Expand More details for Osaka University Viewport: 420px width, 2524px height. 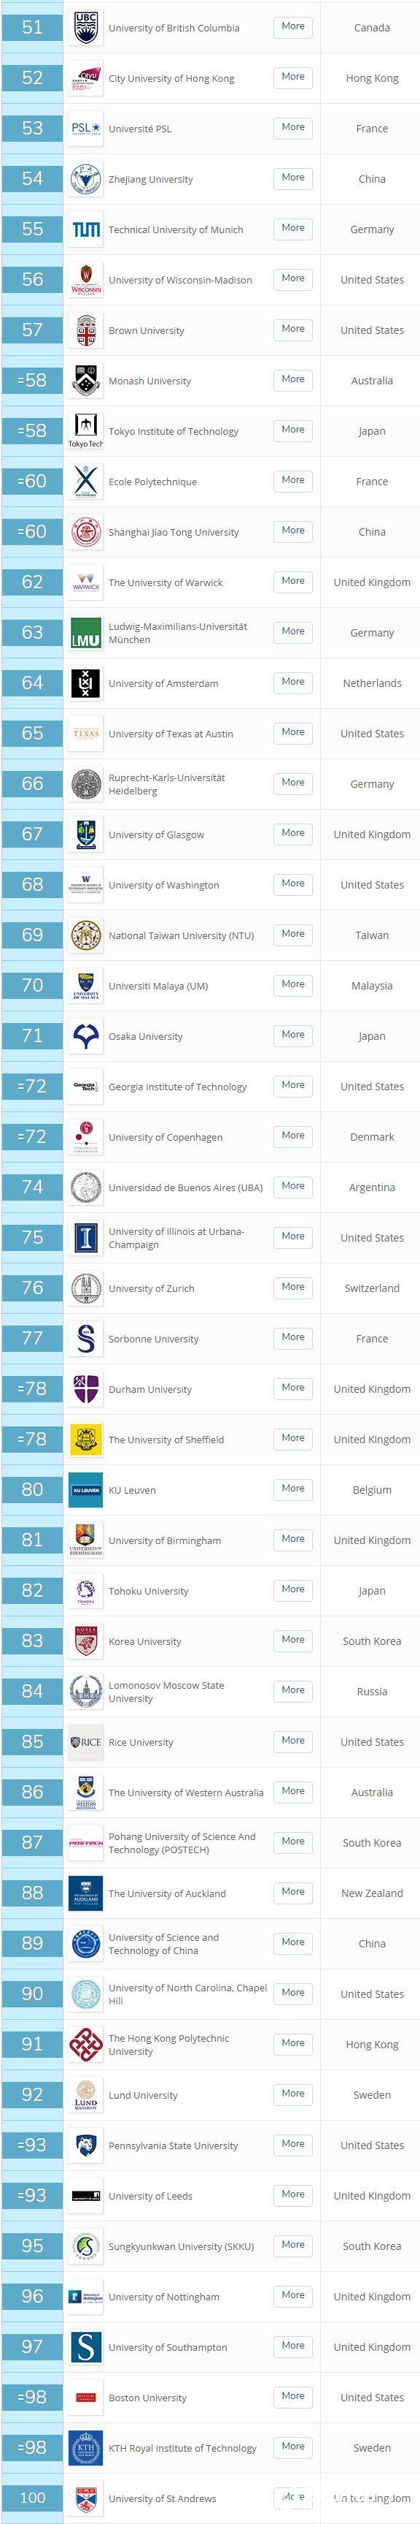[293, 1035]
